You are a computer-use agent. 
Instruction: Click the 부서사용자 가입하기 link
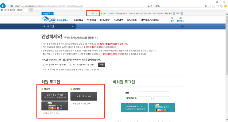click(x=156, y=13)
